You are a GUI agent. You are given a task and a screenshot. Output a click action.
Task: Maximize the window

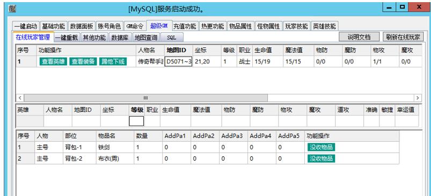[403, 8]
